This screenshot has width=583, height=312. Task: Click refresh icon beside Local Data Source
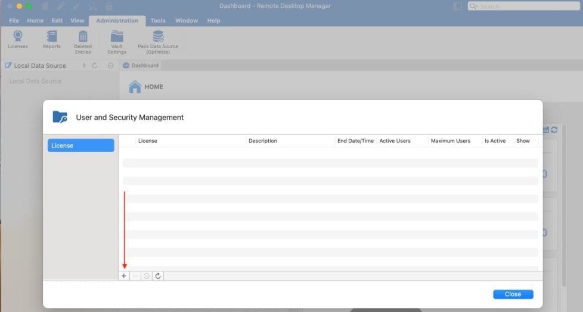pyautogui.click(x=94, y=65)
